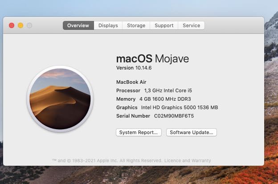Click the disabled grey zoom button

click(29, 25)
